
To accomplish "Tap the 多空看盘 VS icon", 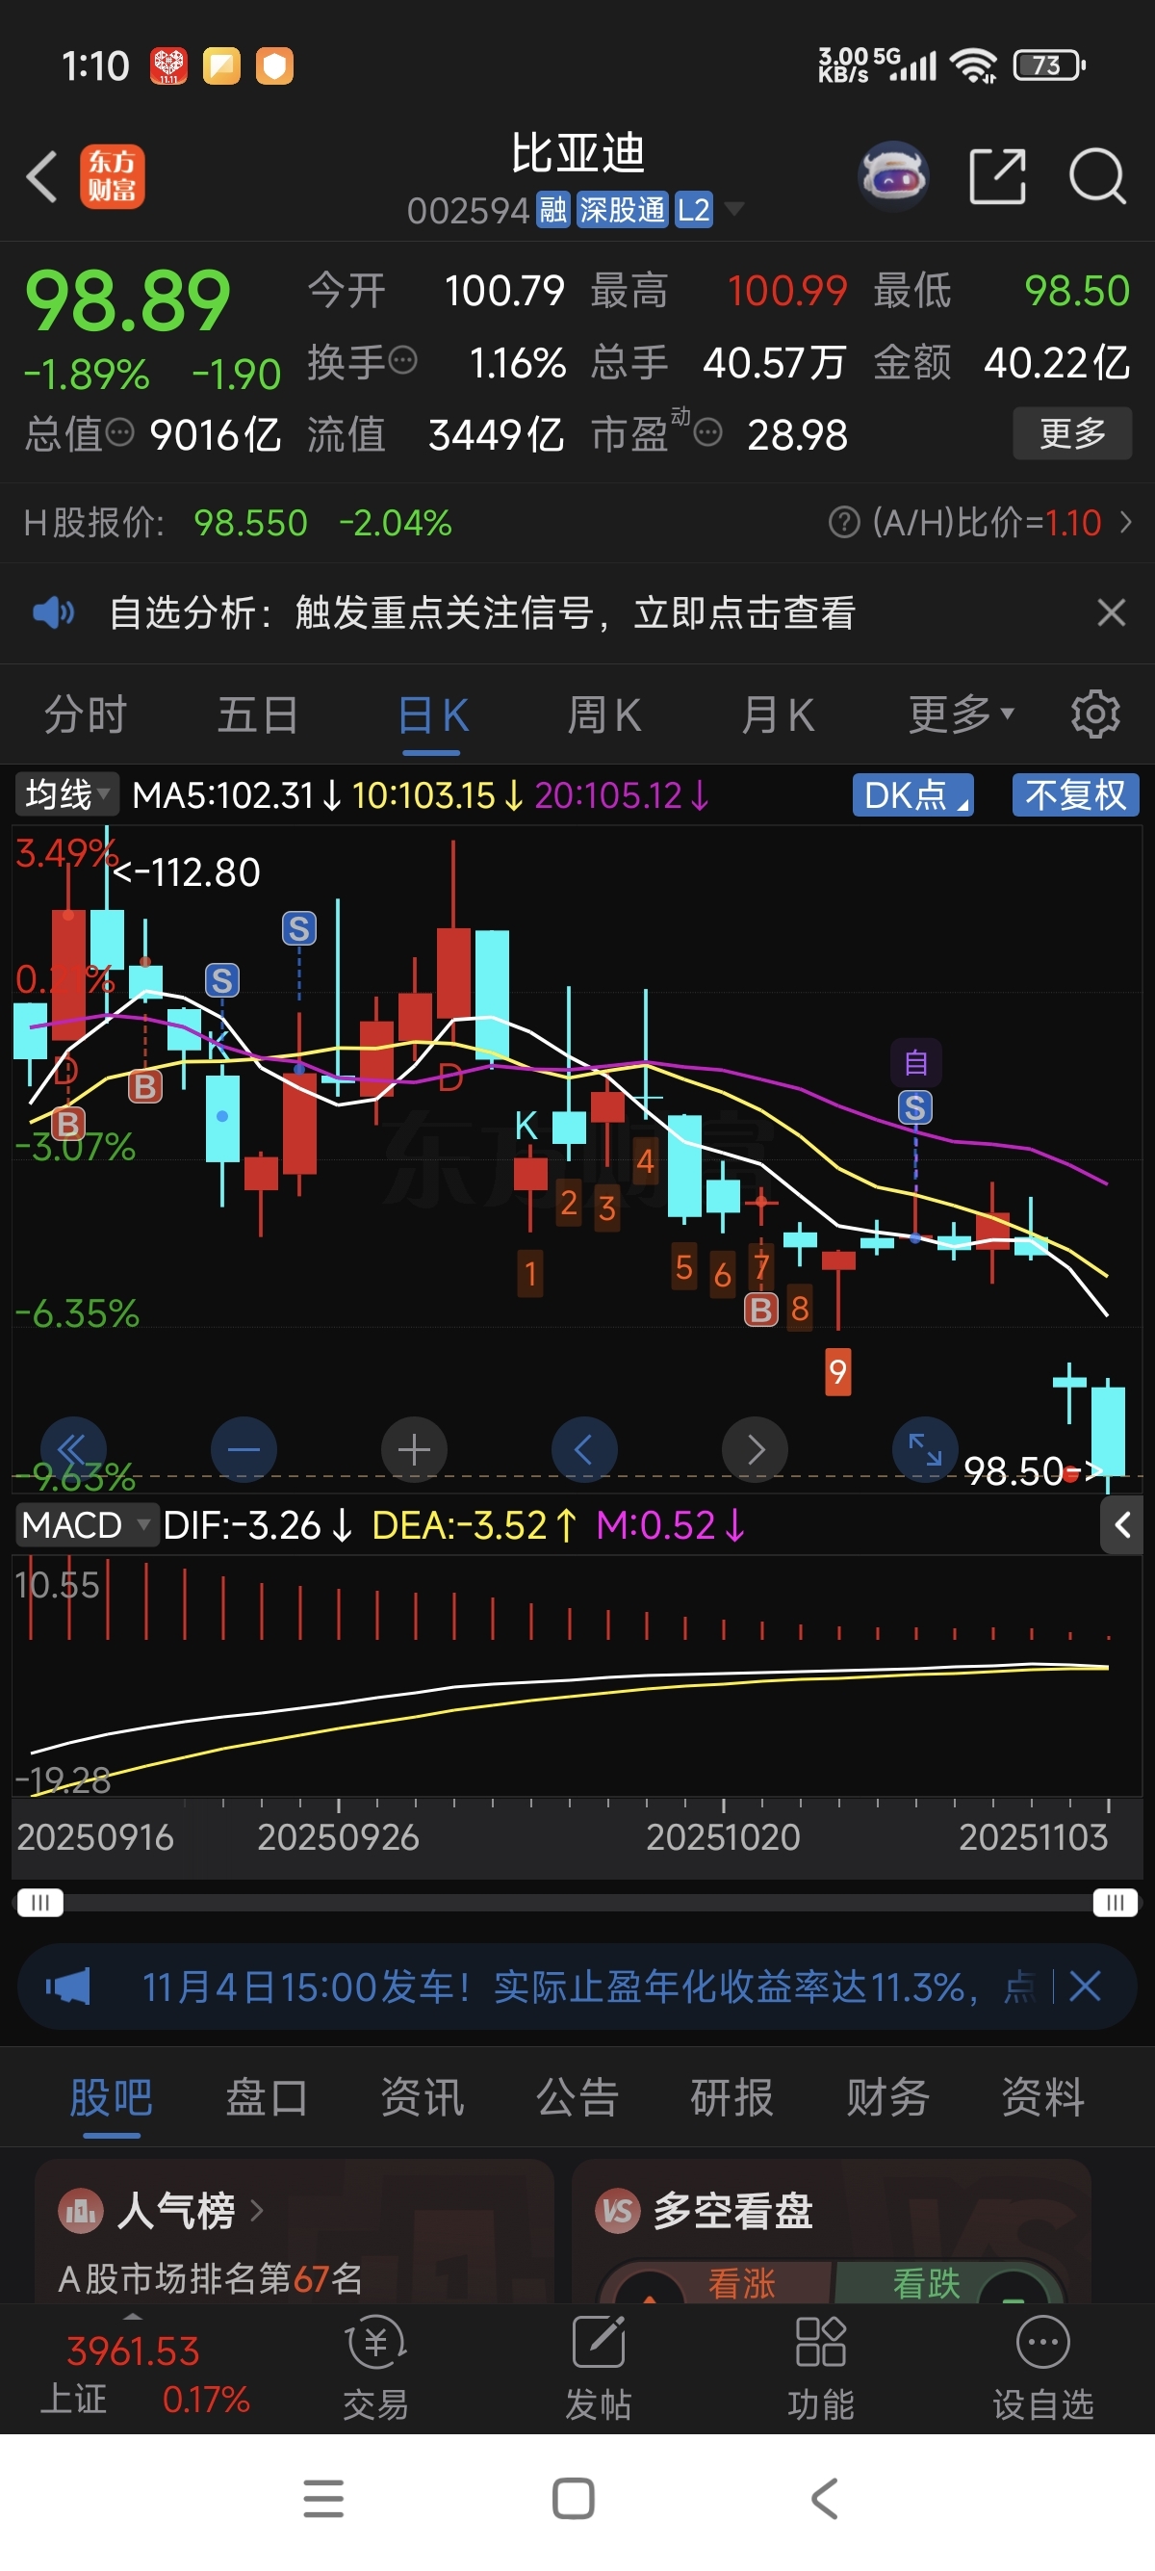I will 617,2211.
